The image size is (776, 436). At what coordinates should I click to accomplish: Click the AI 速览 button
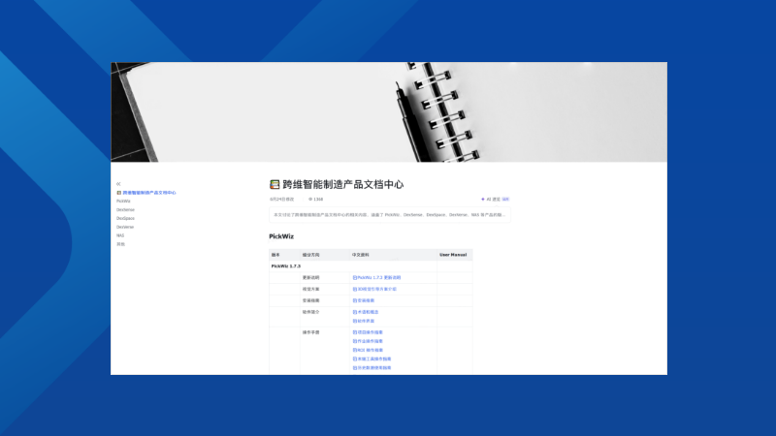[495, 200]
